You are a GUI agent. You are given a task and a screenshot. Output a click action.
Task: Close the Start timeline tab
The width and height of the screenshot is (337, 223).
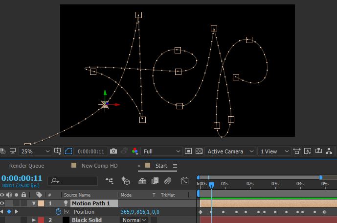click(x=139, y=166)
